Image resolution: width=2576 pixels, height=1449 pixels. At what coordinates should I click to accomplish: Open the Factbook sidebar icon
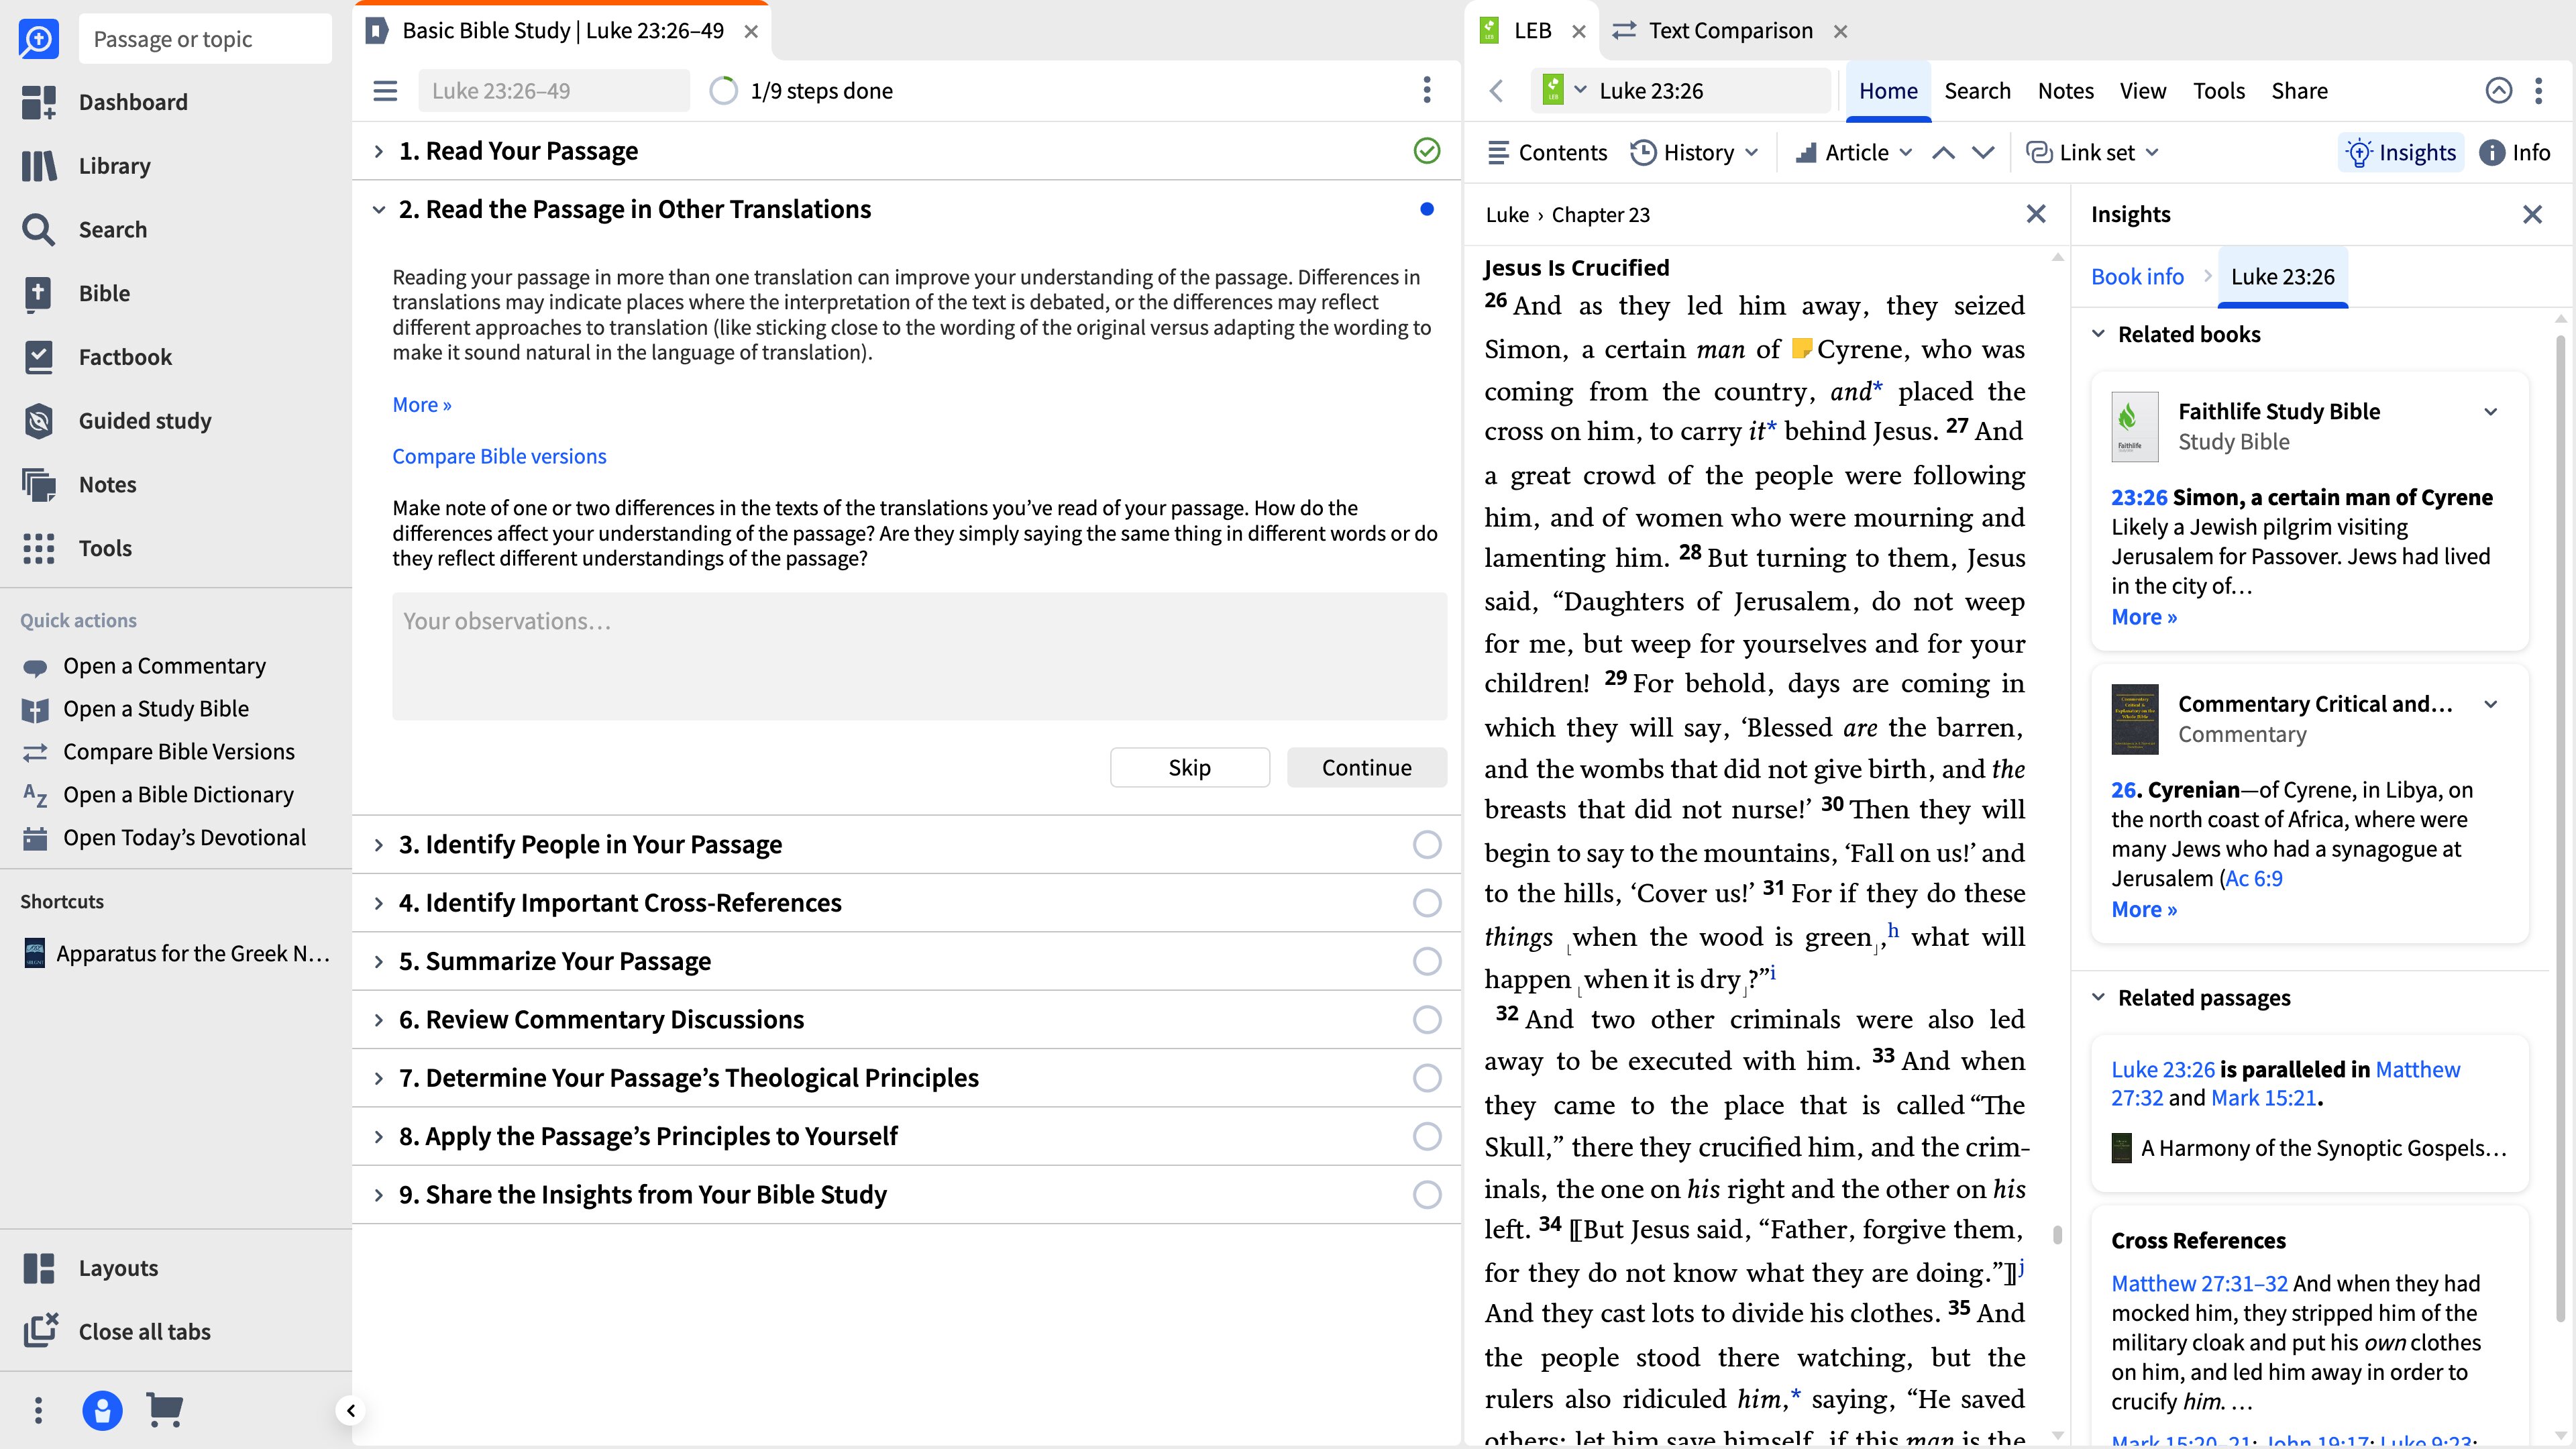click(39, 357)
